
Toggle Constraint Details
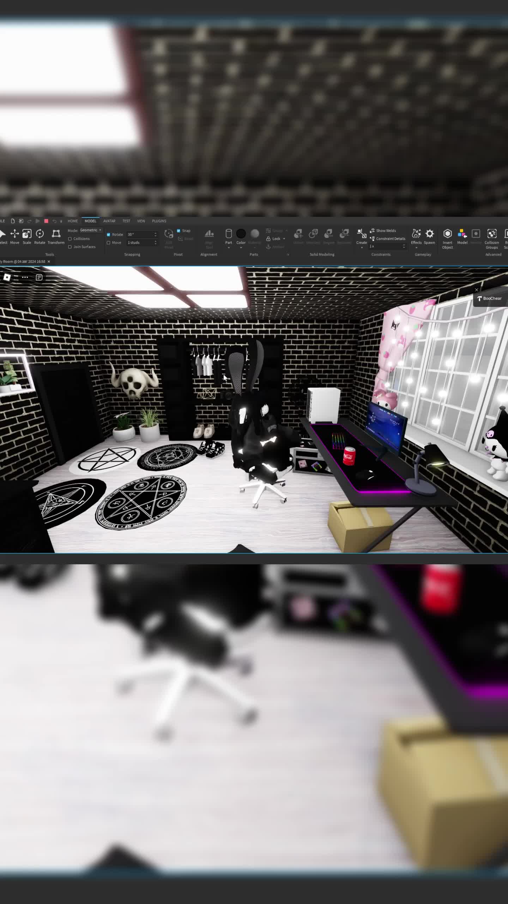pyautogui.click(x=387, y=239)
